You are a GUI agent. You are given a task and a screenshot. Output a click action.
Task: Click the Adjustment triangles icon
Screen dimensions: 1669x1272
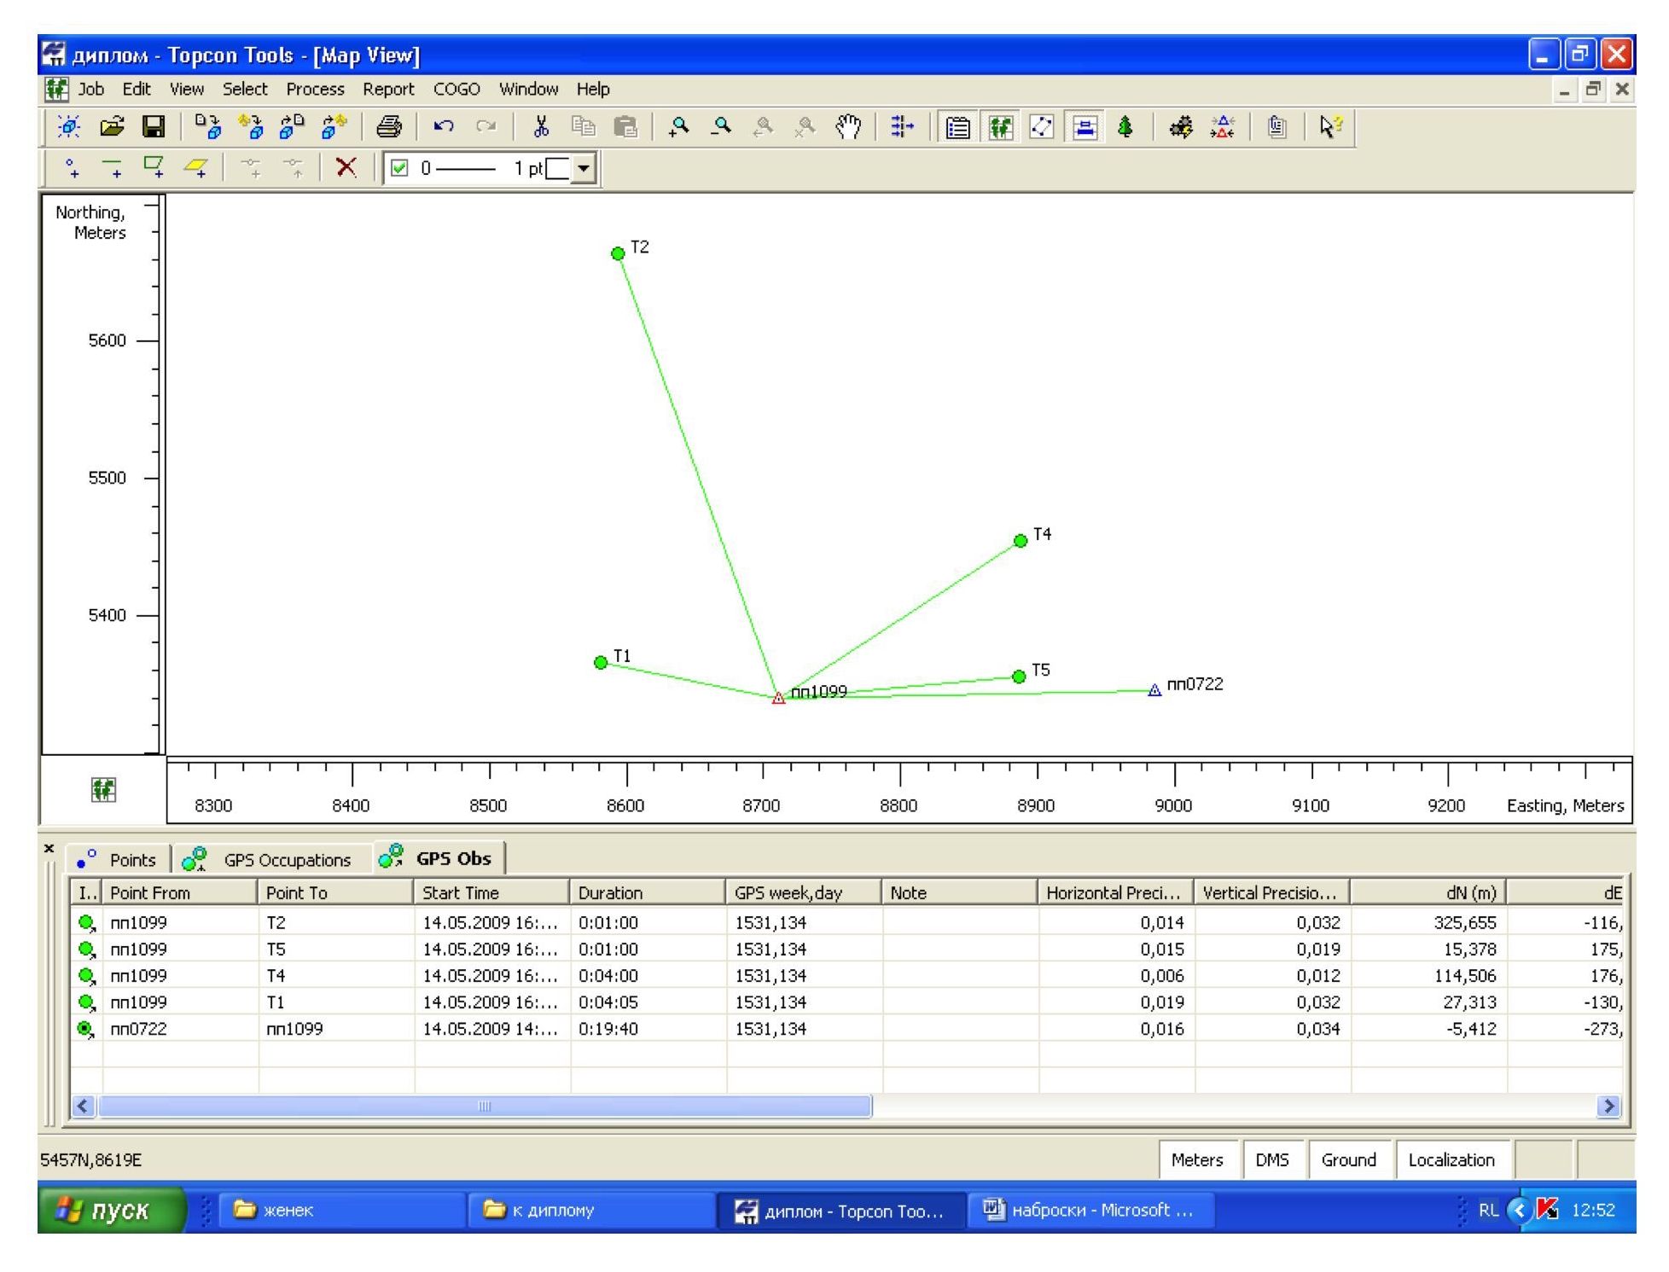pyautogui.click(x=1223, y=128)
